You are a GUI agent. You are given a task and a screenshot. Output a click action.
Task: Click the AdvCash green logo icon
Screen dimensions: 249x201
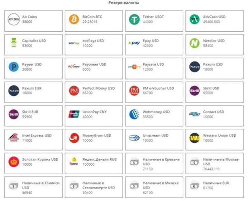tap(194, 19)
